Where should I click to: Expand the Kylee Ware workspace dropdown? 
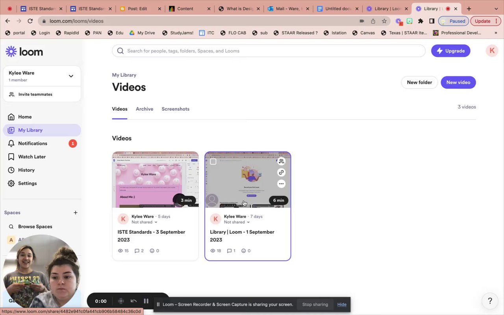(x=71, y=76)
